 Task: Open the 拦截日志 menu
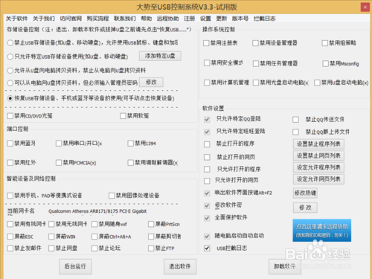[x=265, y=19]
